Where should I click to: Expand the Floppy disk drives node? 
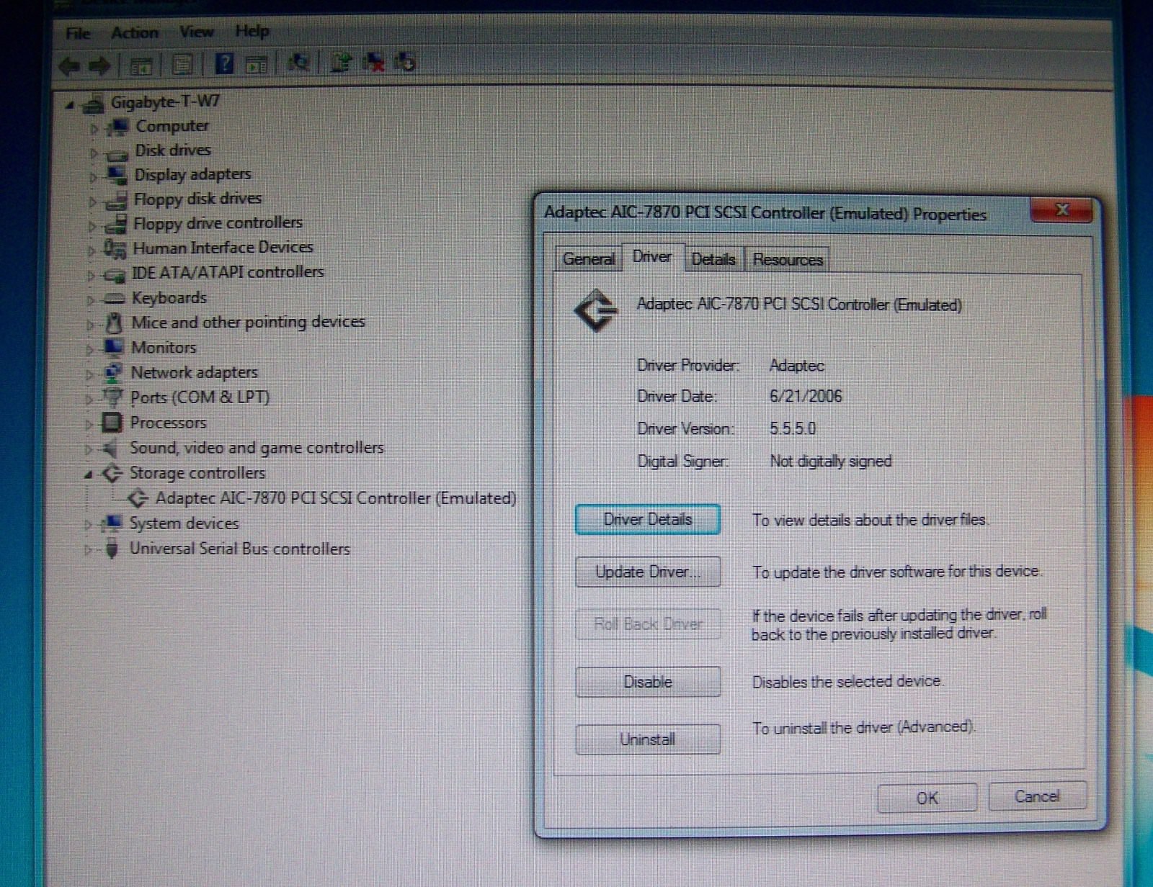tap(92, 202)
